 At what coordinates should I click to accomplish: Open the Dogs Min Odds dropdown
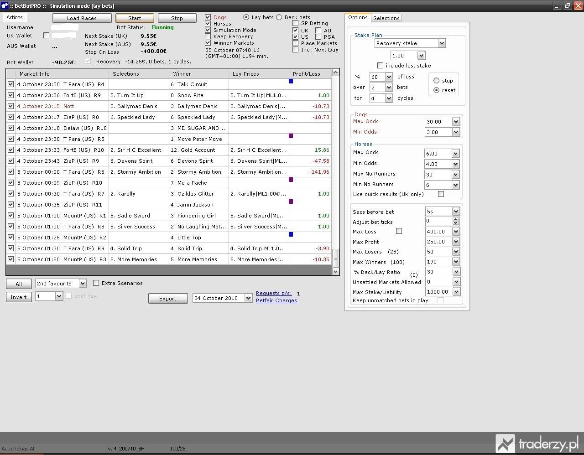(x=455, y=132)
